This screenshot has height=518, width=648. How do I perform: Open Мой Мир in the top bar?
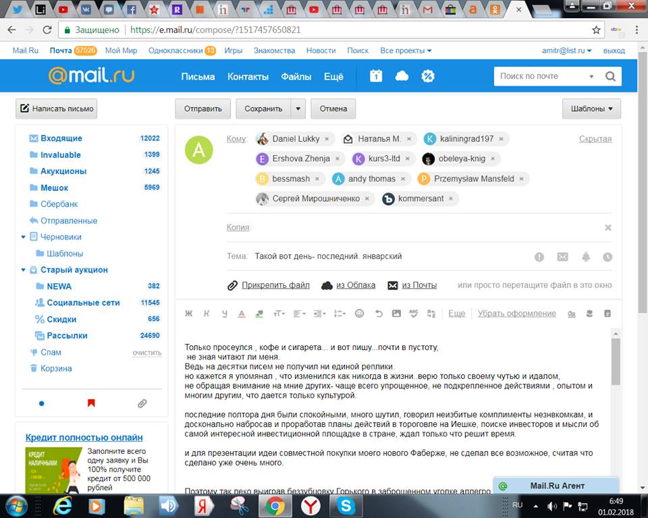coord(121,51)
